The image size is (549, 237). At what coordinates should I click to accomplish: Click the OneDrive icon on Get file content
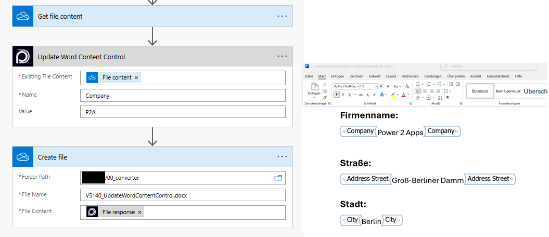[22, 17]
